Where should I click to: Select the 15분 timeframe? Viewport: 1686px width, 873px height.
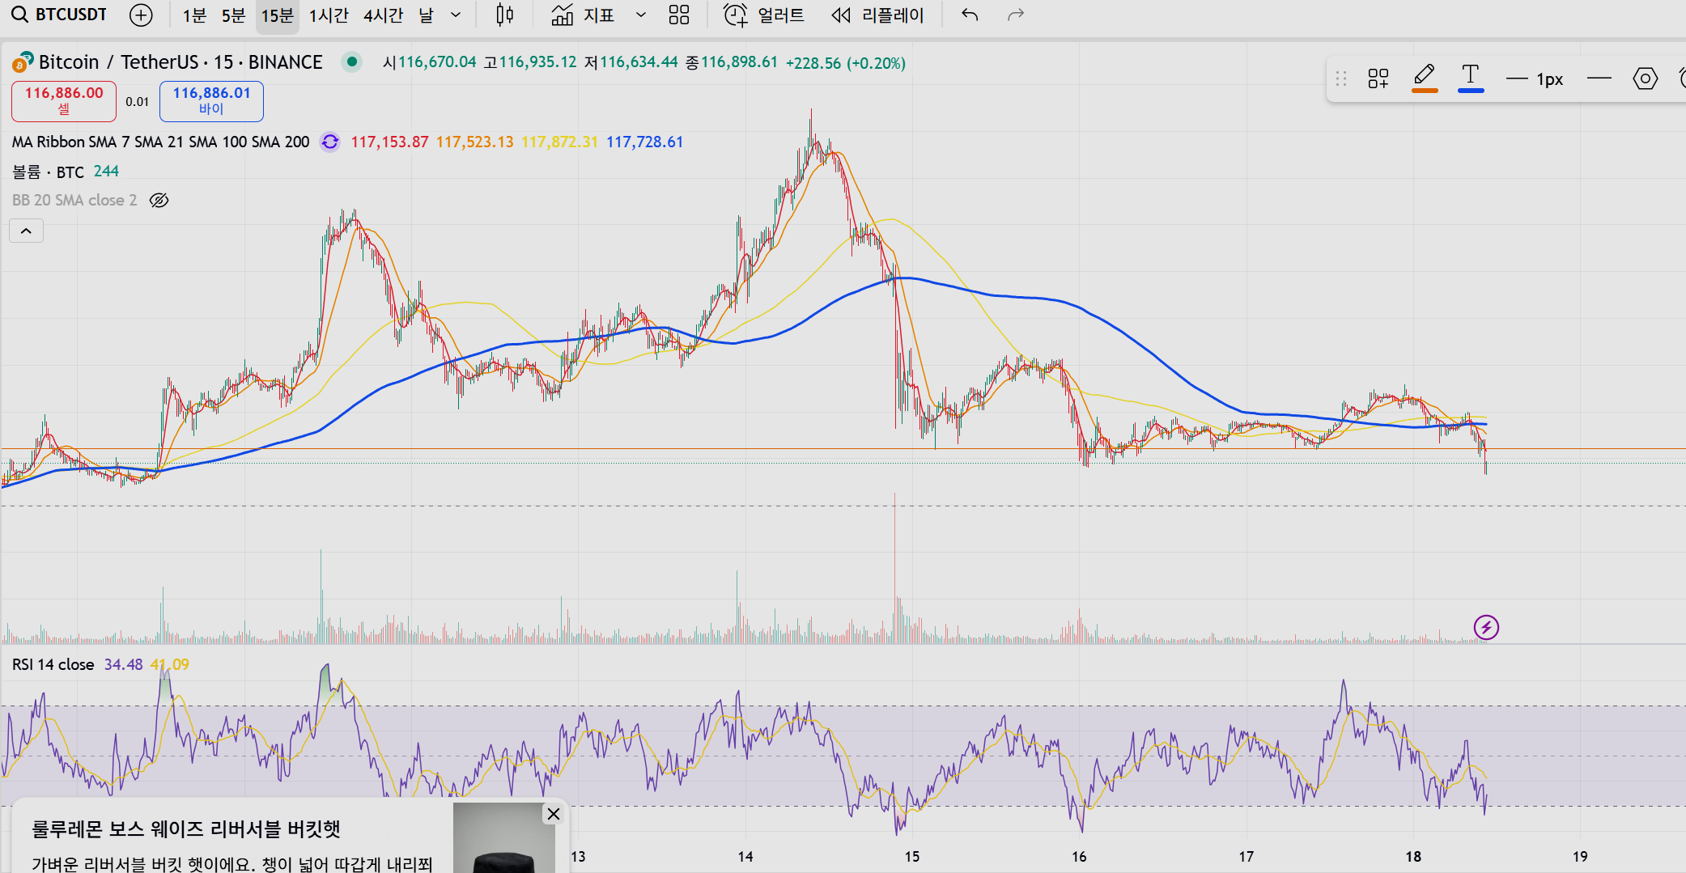click(277, 15)
